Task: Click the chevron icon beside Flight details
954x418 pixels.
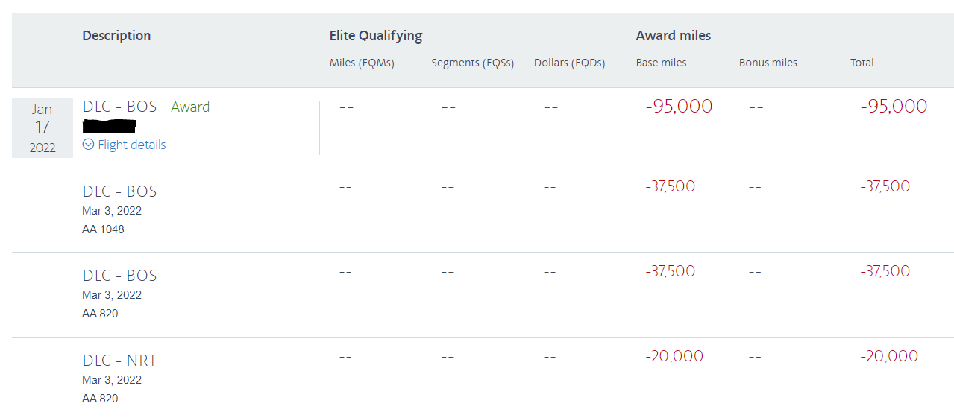Action: [88, 145]
